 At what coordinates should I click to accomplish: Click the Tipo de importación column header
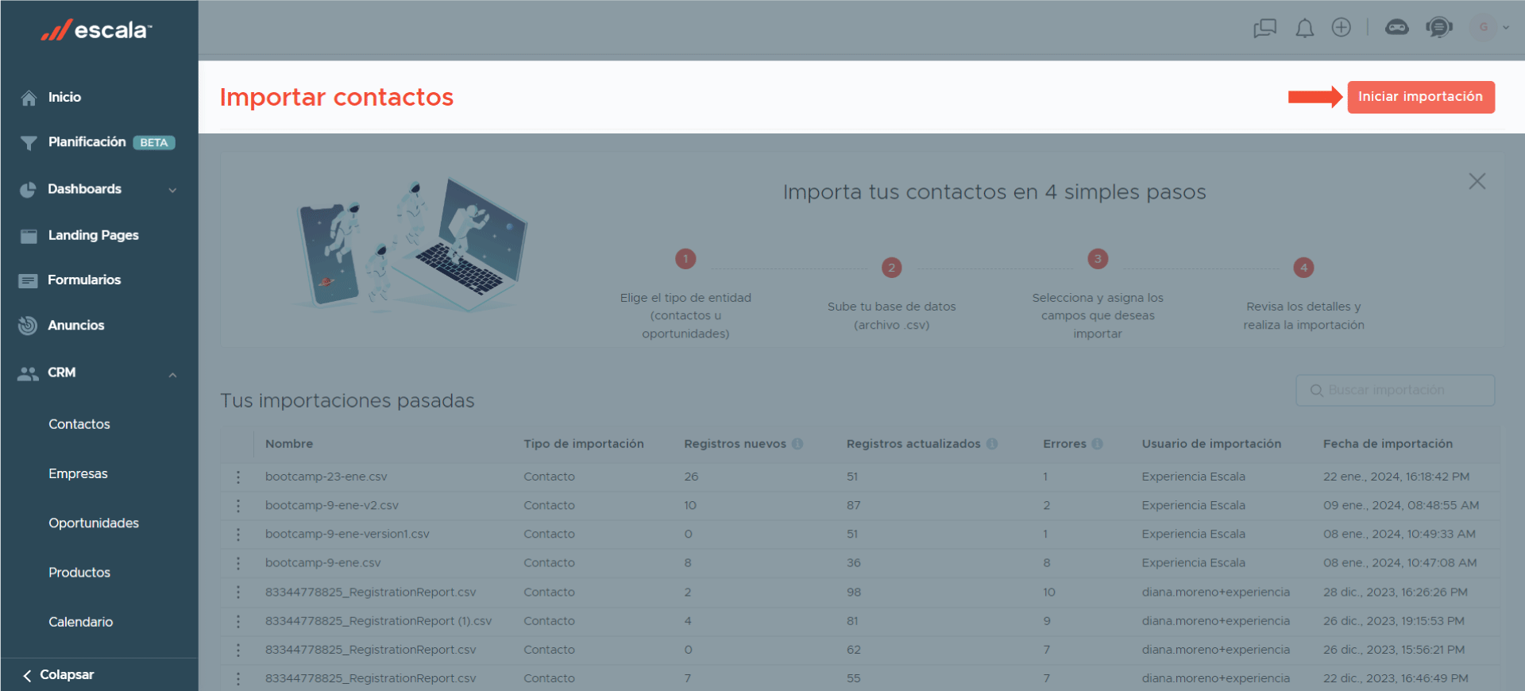[584, 444]
